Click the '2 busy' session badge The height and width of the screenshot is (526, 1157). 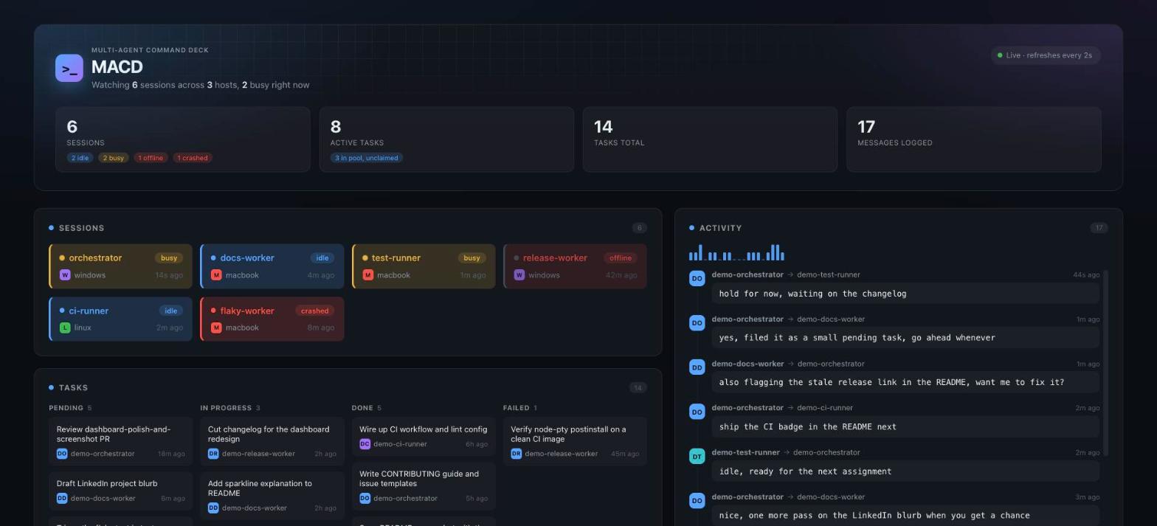click(114, 158)
